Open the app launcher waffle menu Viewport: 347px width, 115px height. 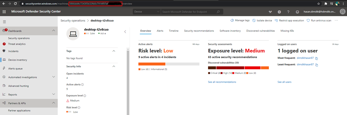[4, 12]
